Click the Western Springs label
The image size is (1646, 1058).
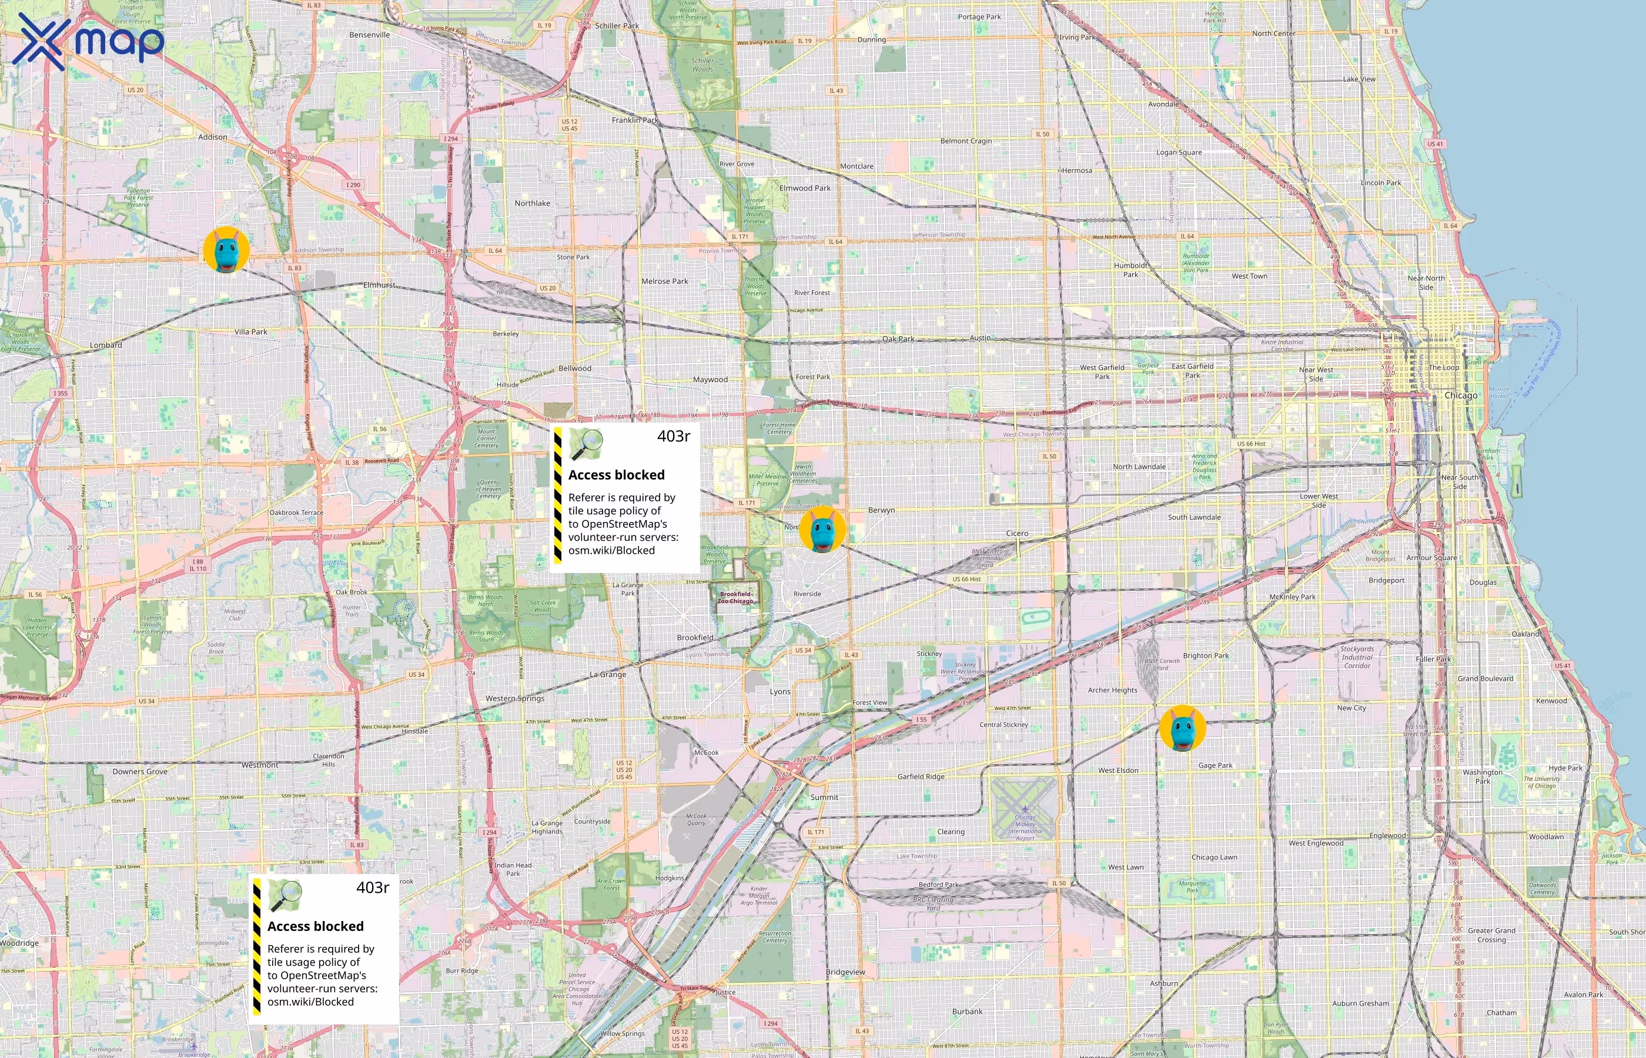click(x=514, y=699)
